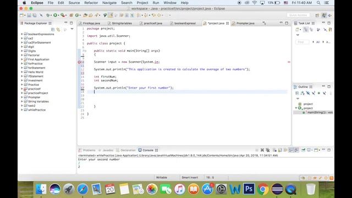This screenshot has width=352, height=198.
Task: Click the Remove Launch X icon in Console
Action: [x=262, y=150]
